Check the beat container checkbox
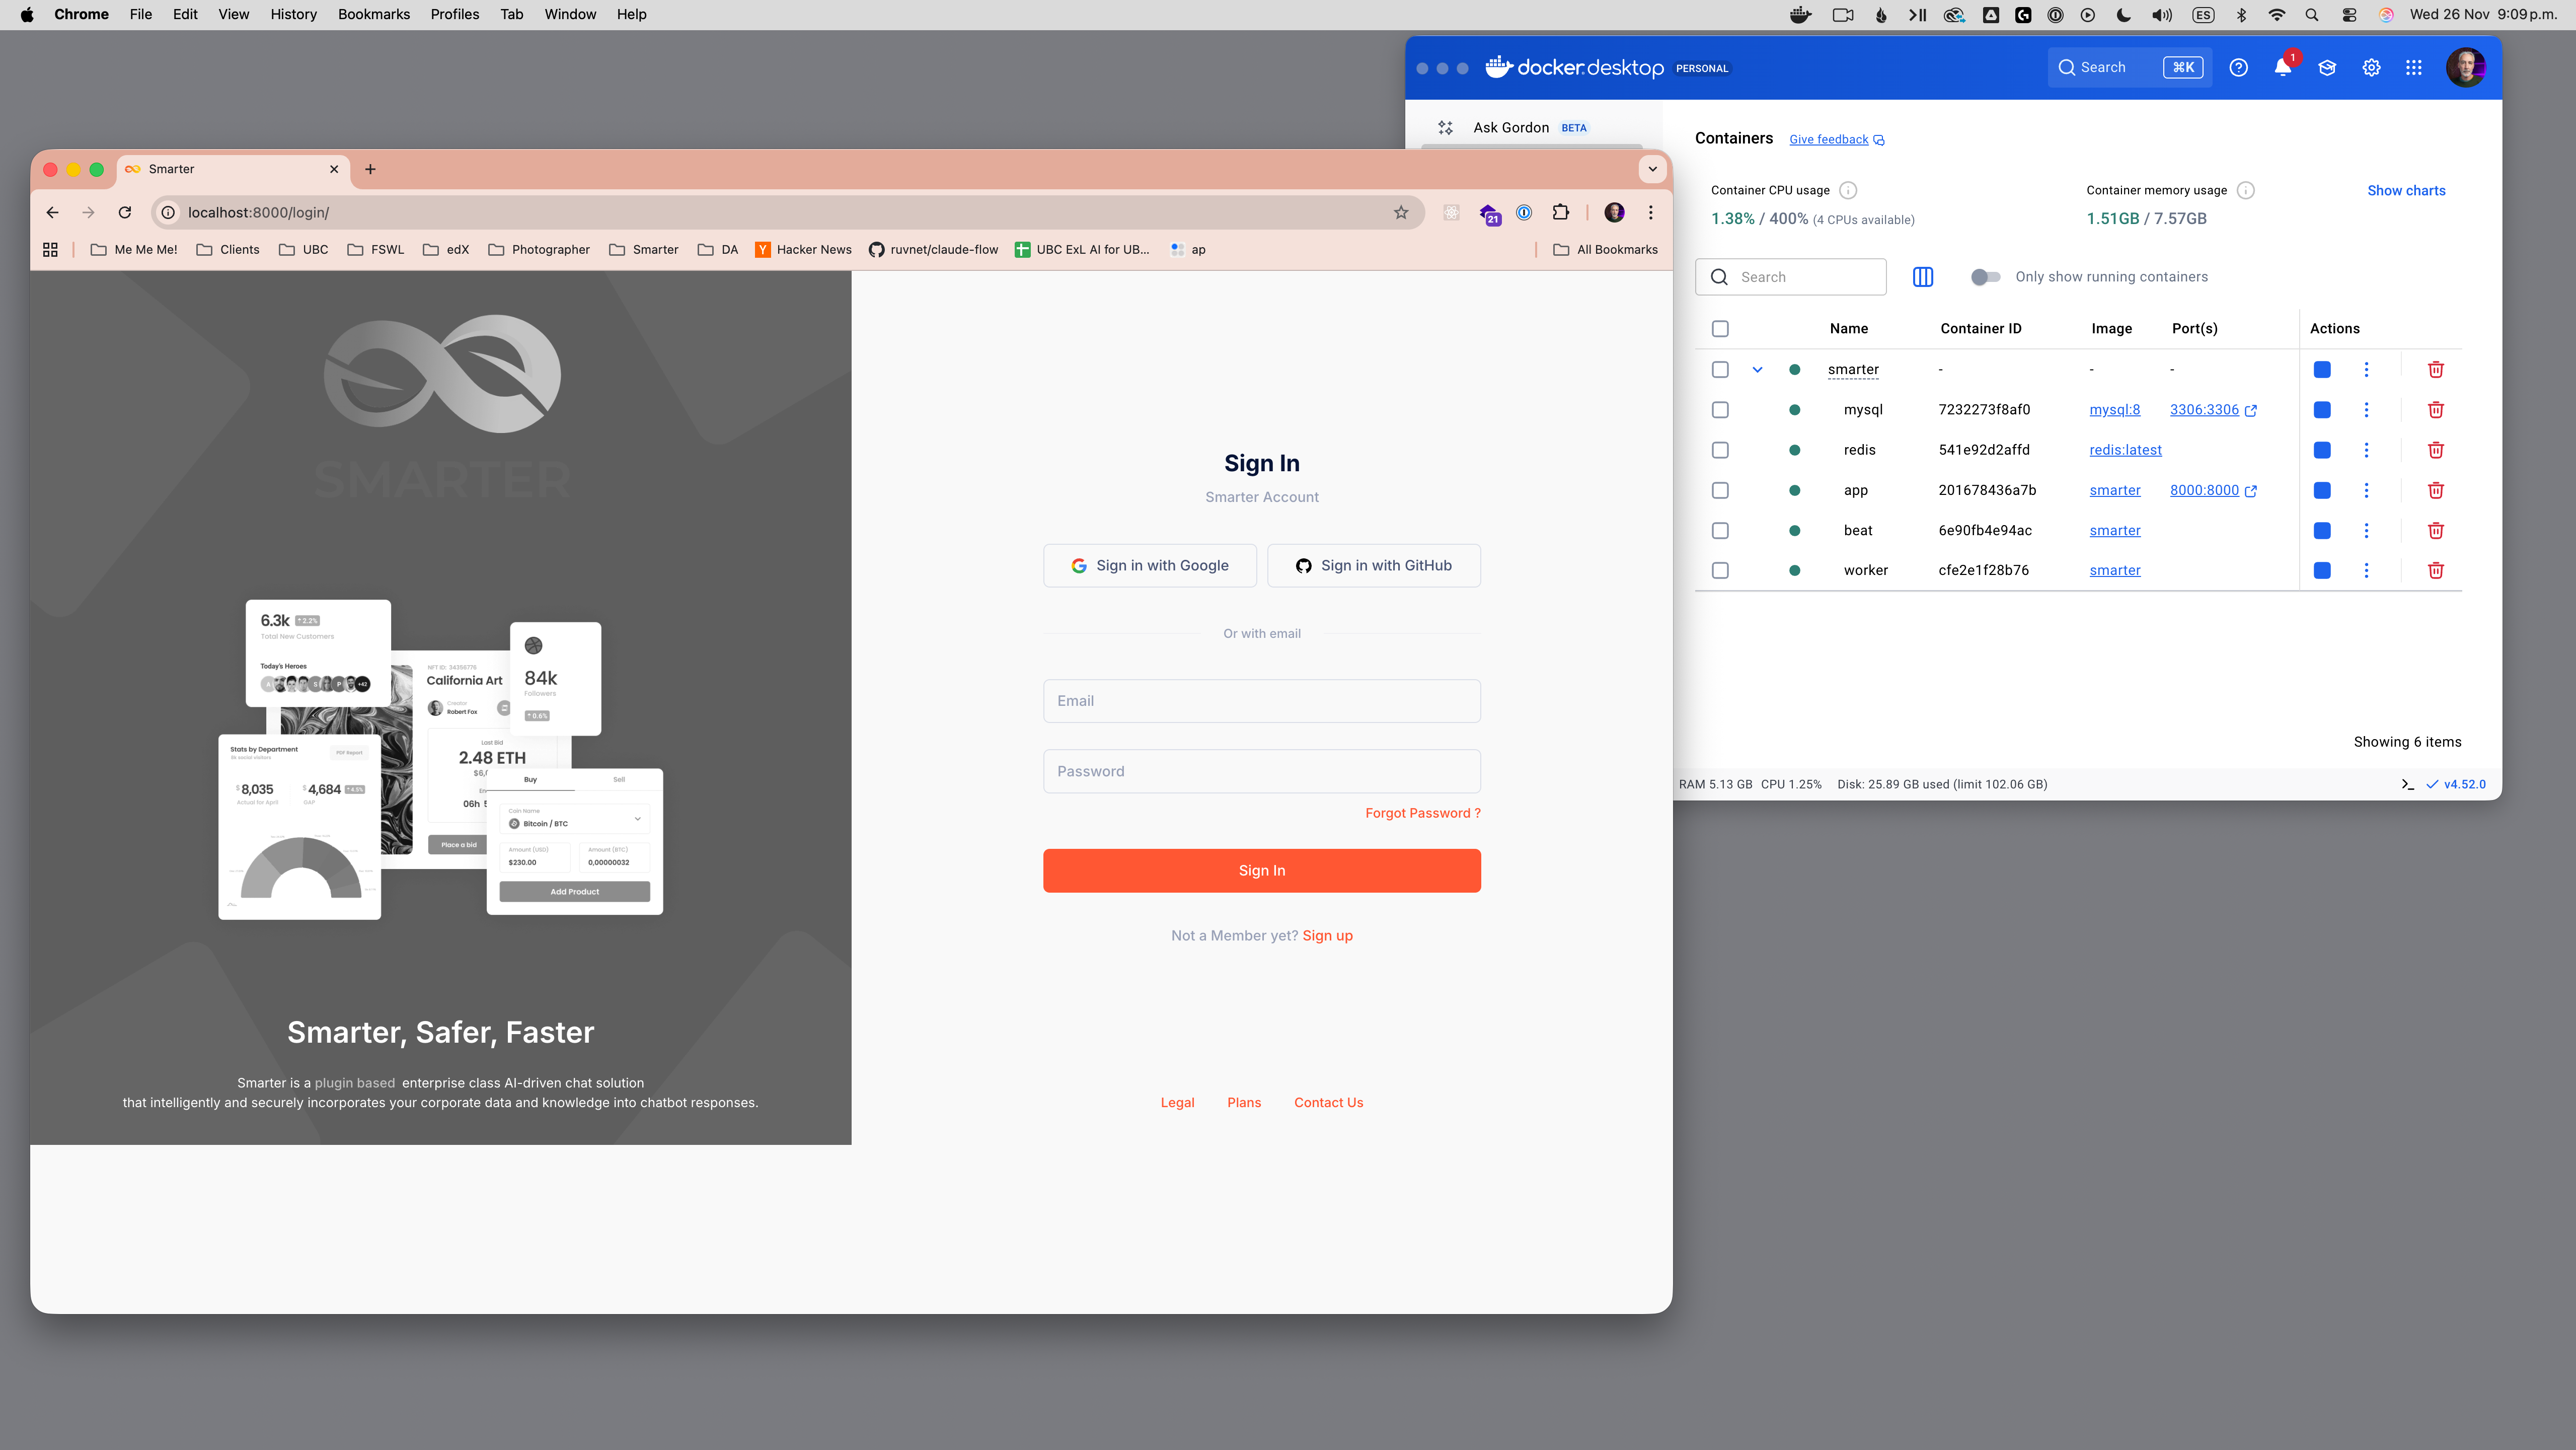This screenshot has height=1450, width=2576. coord(1720,530)
